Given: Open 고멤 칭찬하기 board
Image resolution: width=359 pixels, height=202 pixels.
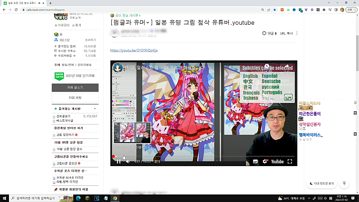Looking at the screenshot, I should 65,135.
